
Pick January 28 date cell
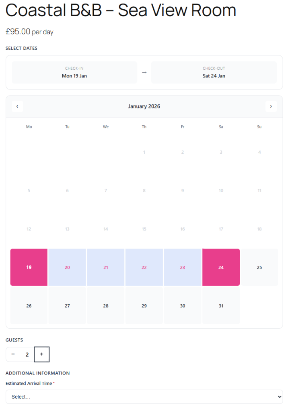106,306
